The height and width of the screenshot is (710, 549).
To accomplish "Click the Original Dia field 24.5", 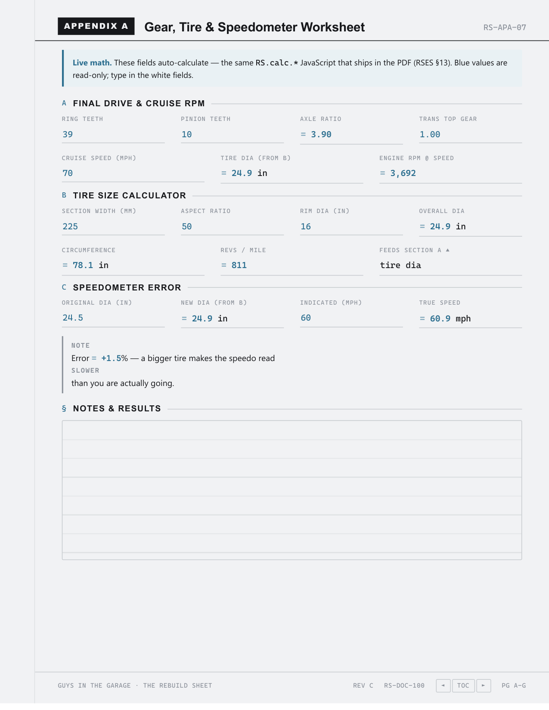I will 113,318.
